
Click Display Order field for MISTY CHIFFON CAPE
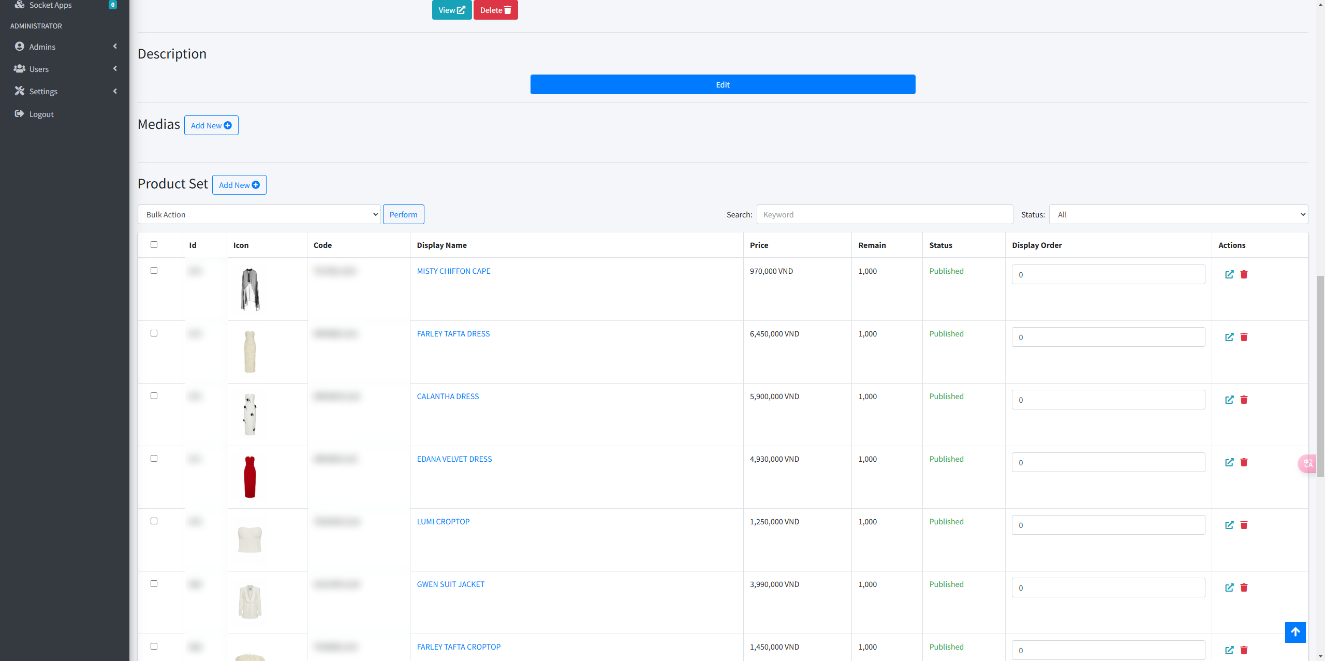pos(1108,274)
